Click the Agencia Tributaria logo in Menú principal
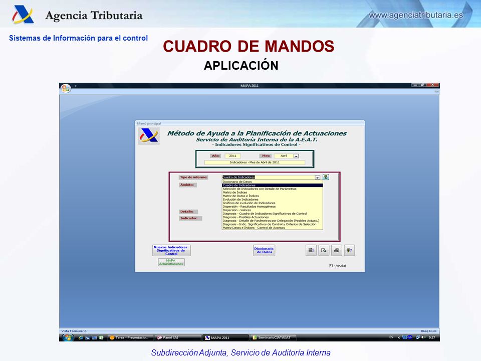 tap(149, 136)
